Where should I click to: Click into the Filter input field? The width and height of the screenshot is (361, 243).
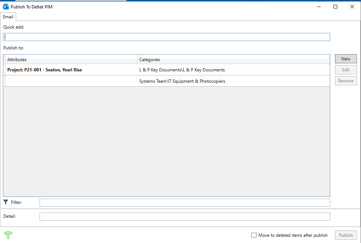(185, 203)
